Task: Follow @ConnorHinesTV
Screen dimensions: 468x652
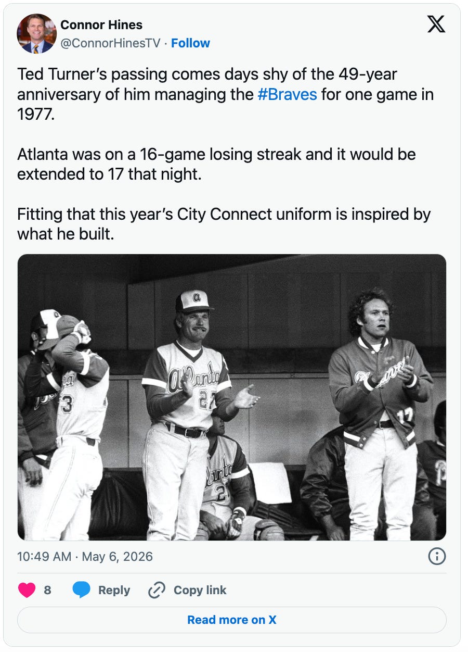Action: point(190,43)
